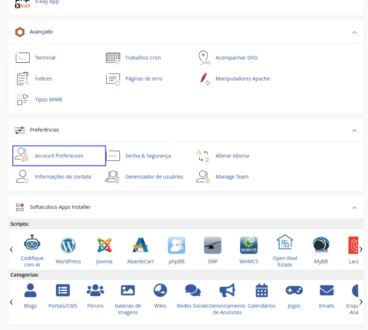Open the Manage Team link
This screenshot has width=368, height=330.
click(232, 176)
